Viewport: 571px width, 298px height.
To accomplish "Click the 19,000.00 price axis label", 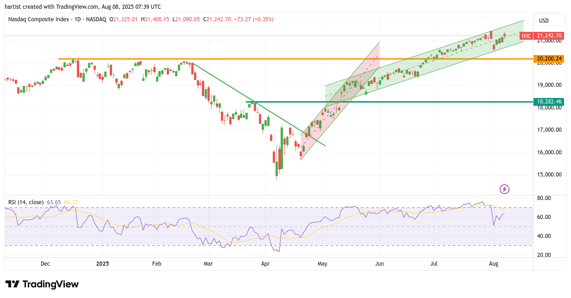I will 549,85.
